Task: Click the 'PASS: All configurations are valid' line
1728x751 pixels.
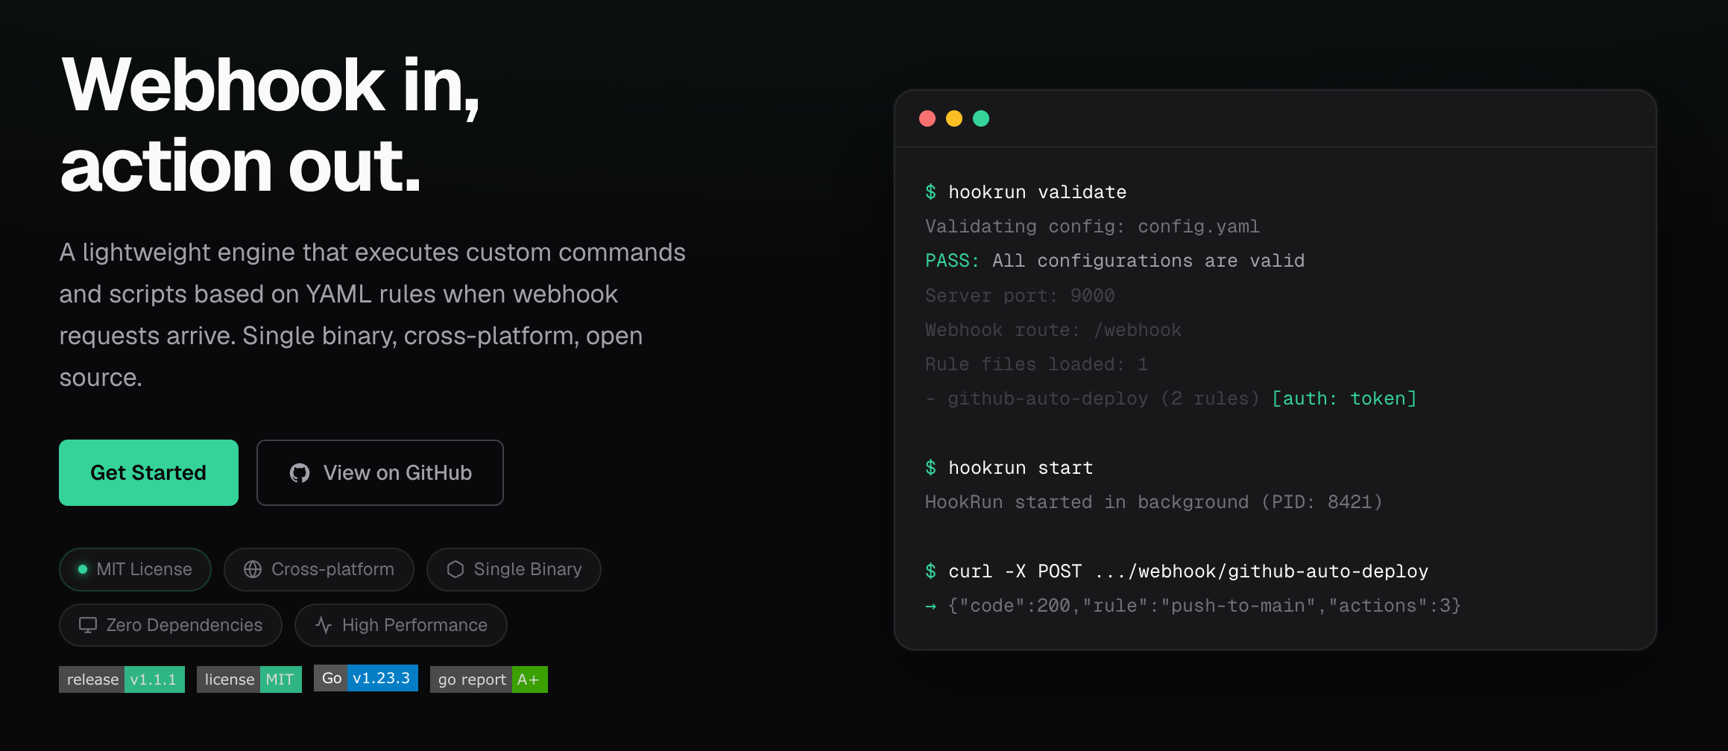Action: (x=1114, y=261)
